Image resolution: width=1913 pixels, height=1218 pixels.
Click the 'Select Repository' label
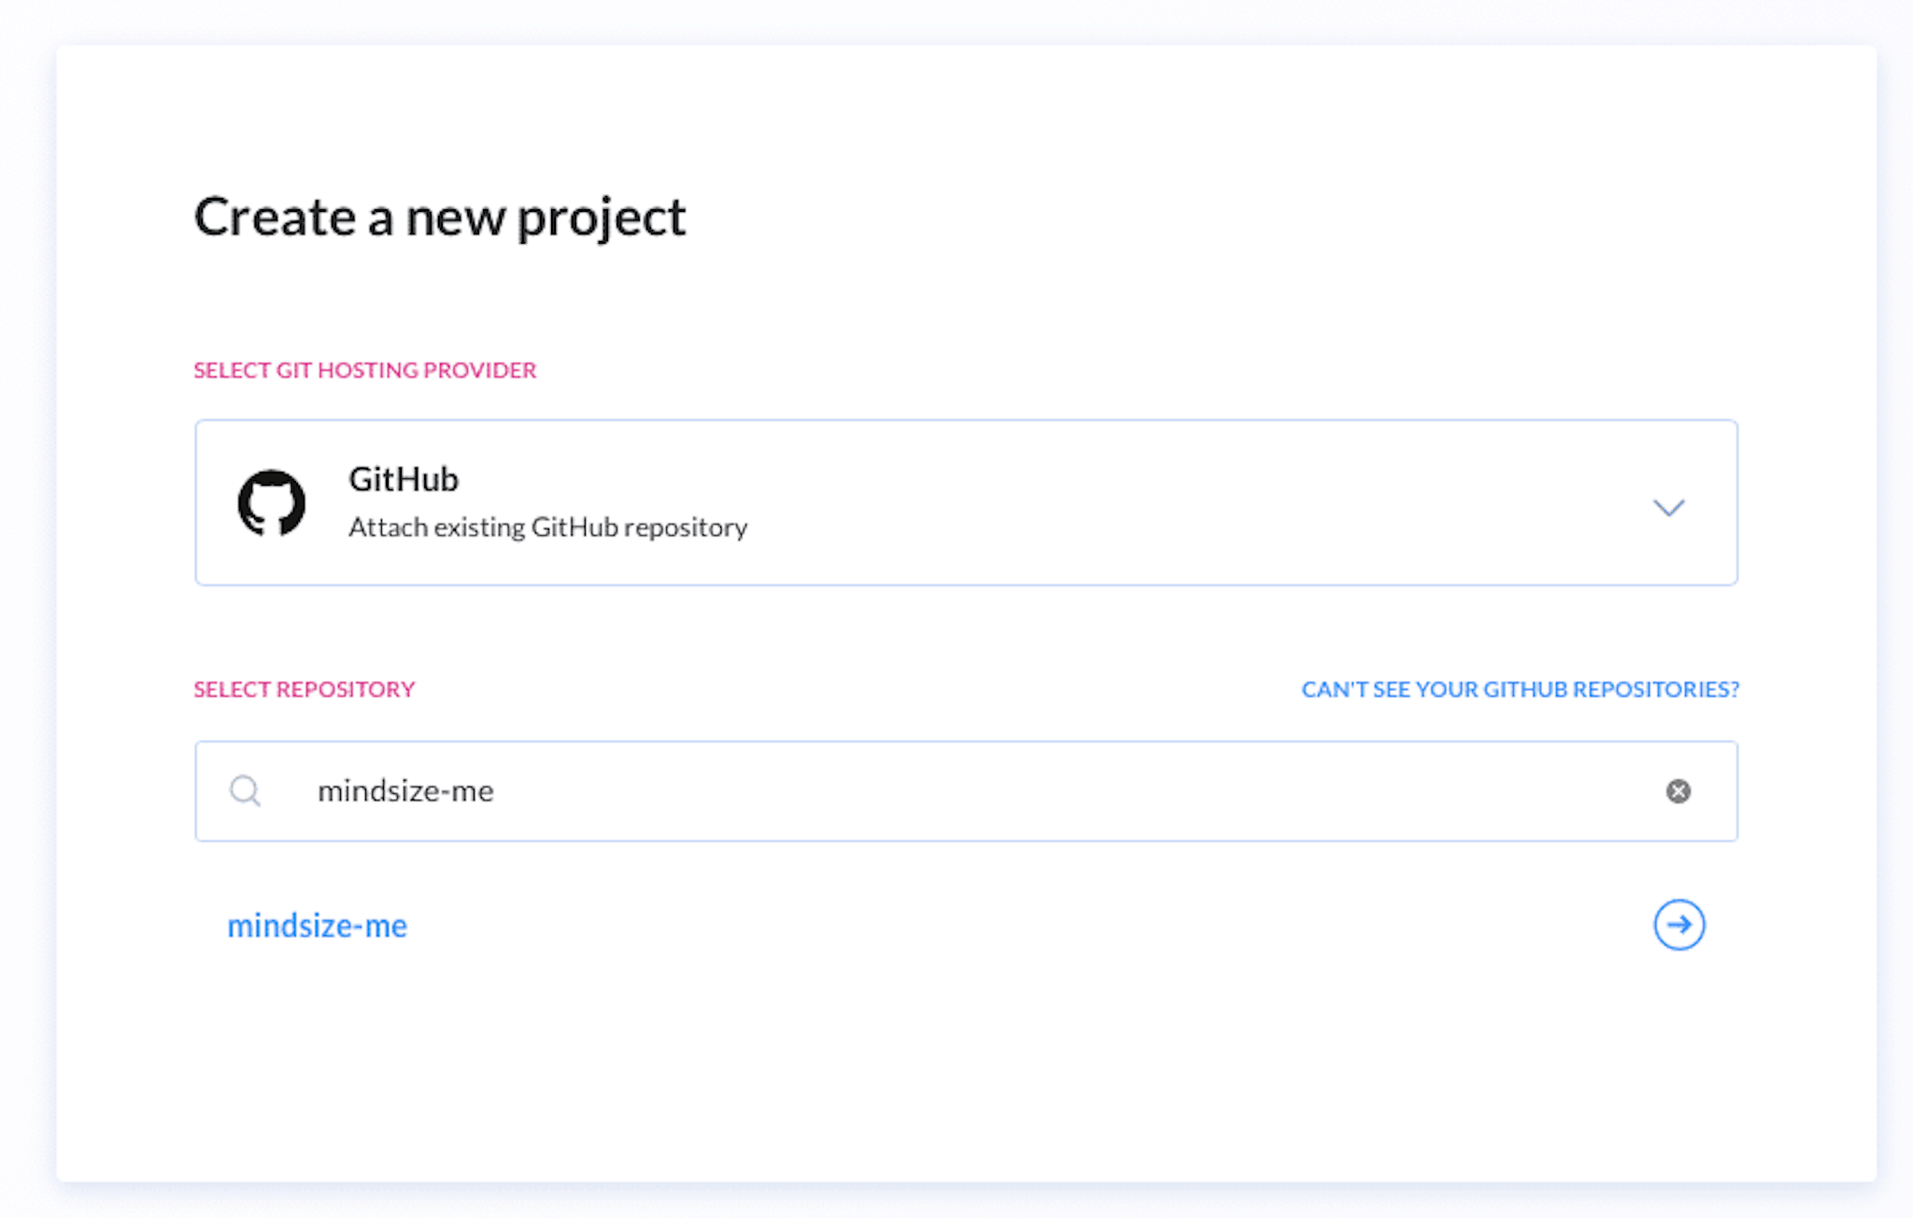pyautogui.click(x=304, y=689)
